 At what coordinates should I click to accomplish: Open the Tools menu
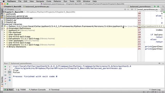(x=72, y=1)
